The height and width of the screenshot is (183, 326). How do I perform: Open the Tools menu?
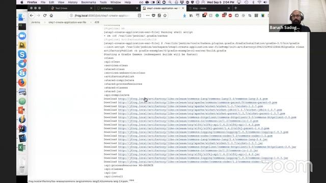103,2
